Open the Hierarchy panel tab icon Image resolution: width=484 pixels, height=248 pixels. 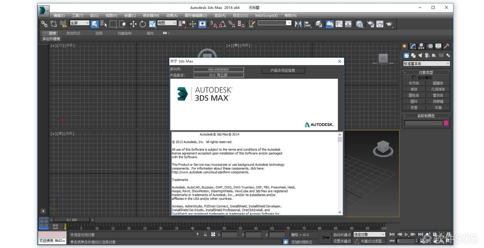click(x=421, y=46)
